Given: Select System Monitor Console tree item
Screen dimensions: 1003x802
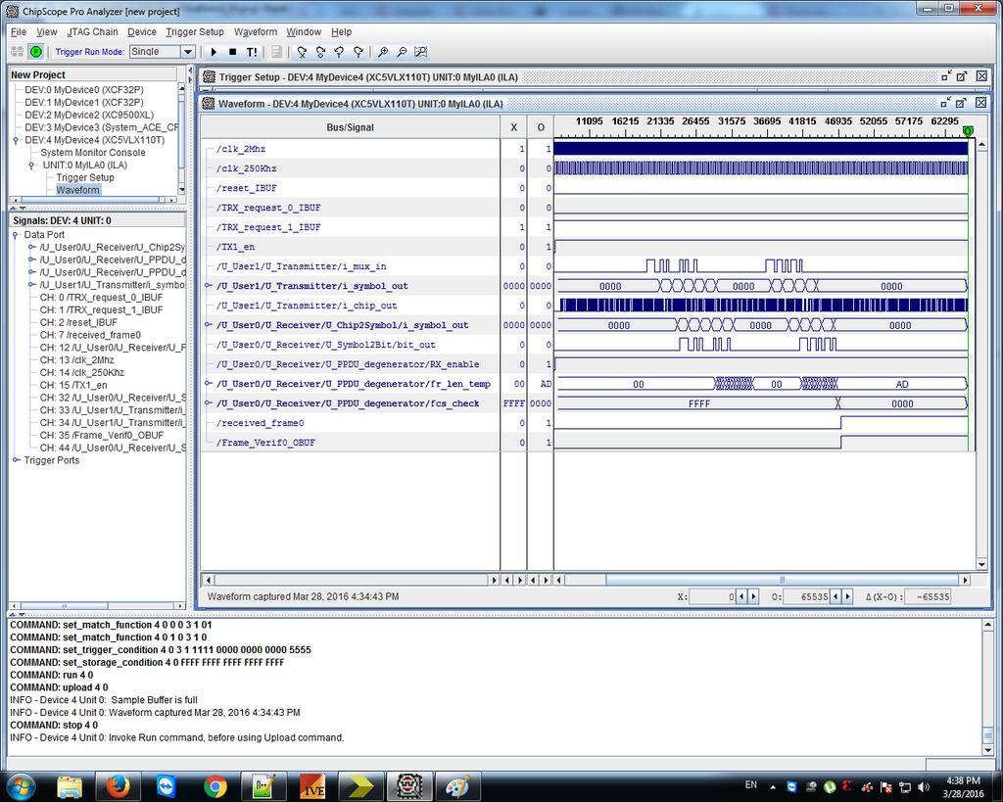Looking at the screenshot, I should coord(93,153).
